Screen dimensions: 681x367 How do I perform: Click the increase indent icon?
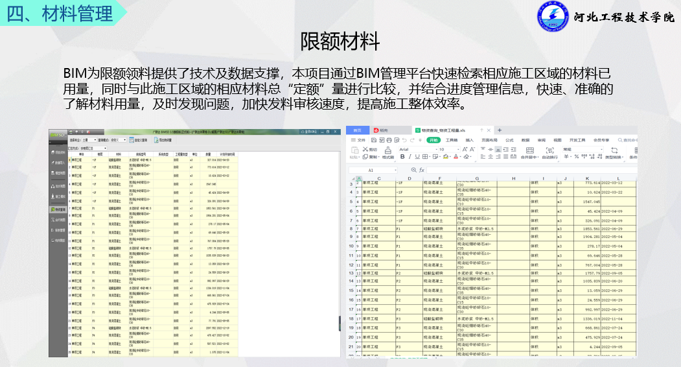tap(514, 149)
